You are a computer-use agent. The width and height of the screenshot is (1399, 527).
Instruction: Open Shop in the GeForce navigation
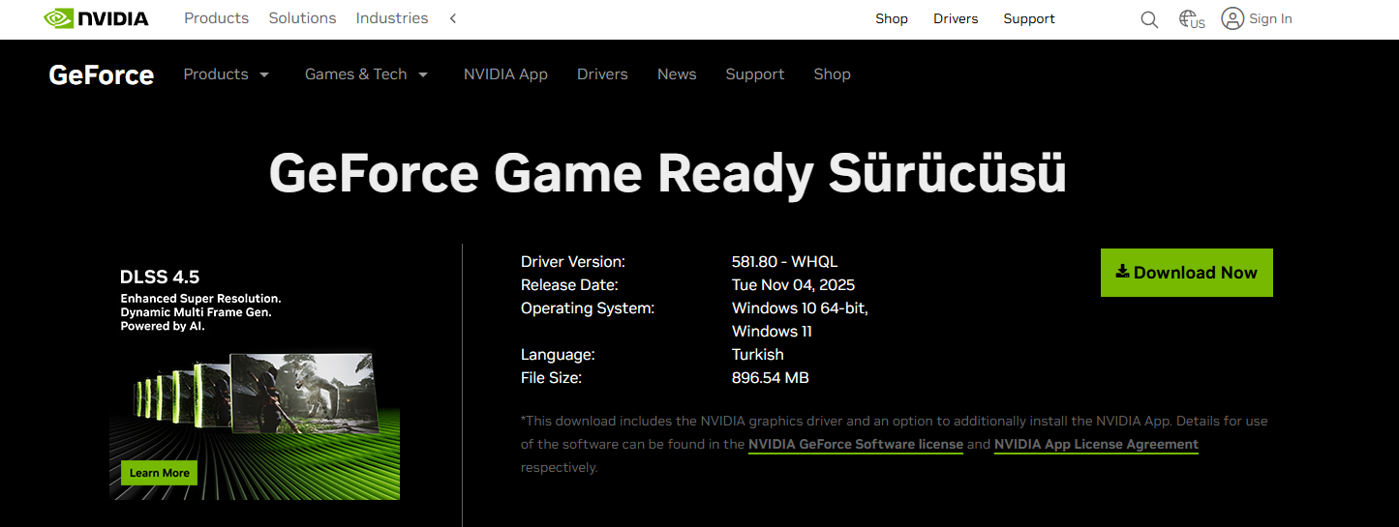pyautogui.click(x=832, y=74)
